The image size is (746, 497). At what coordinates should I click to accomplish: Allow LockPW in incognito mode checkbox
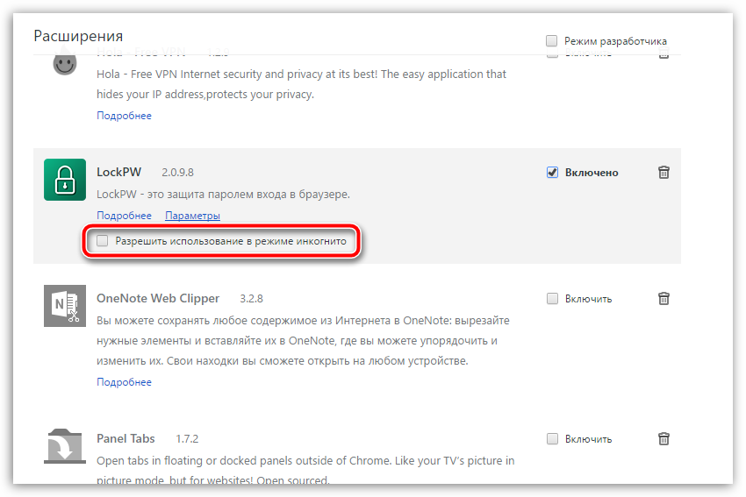103,241
